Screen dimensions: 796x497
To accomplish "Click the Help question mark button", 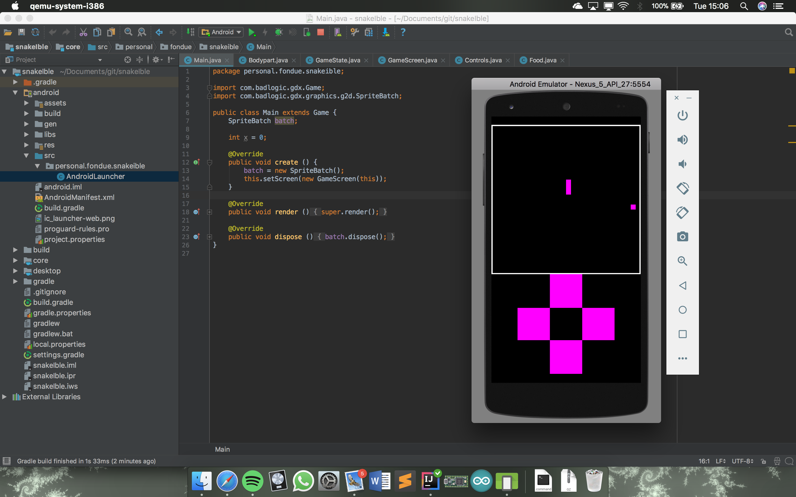I will [x=403, y=32].
